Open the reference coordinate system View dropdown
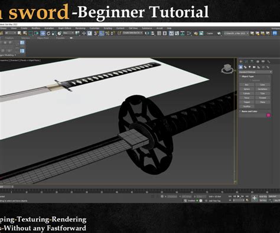280x233 pixels. 69,33
